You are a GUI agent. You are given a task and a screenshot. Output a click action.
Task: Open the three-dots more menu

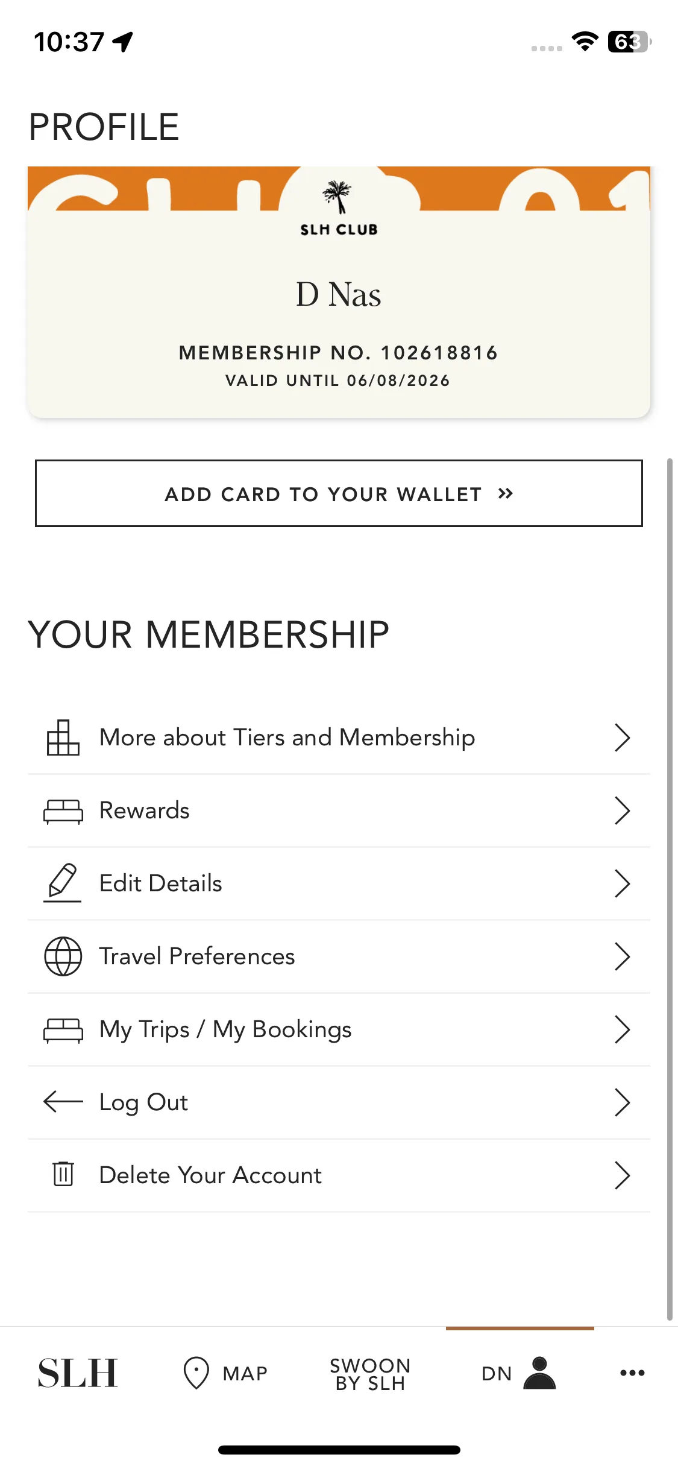tap(632, 1373)
